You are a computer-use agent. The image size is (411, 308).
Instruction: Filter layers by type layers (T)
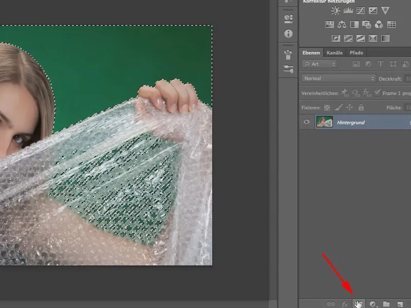(x=381, y=64)
